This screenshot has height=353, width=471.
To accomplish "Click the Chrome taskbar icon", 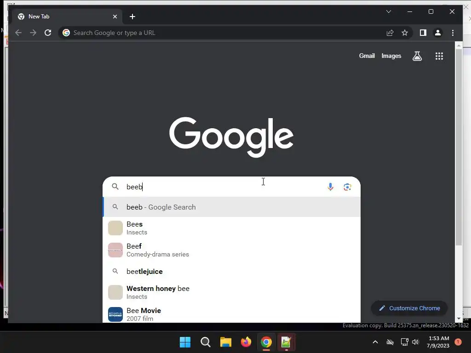I will pyautogui.click(x=266, y=342).
